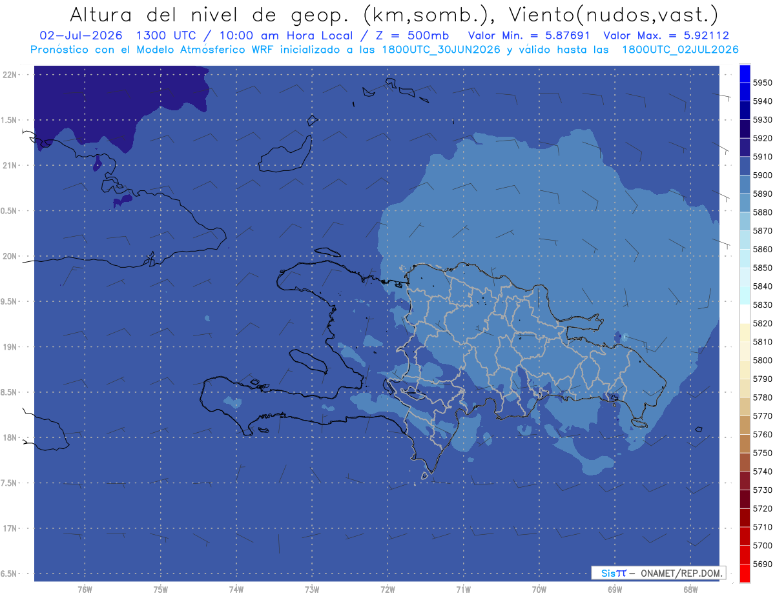Viewport: 775px width, 598px height.
Task: Click the "5860" color scale label
Action: tap(762, 249)
